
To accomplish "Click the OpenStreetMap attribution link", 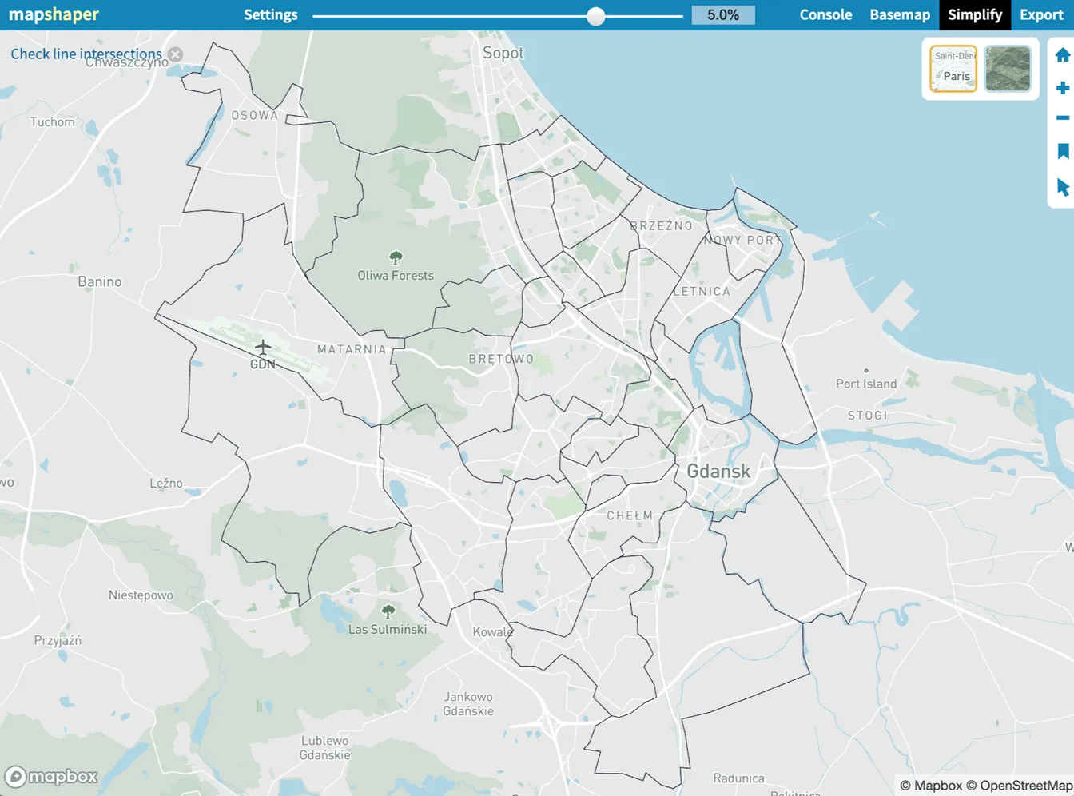I will click(x=1020, y=786).
